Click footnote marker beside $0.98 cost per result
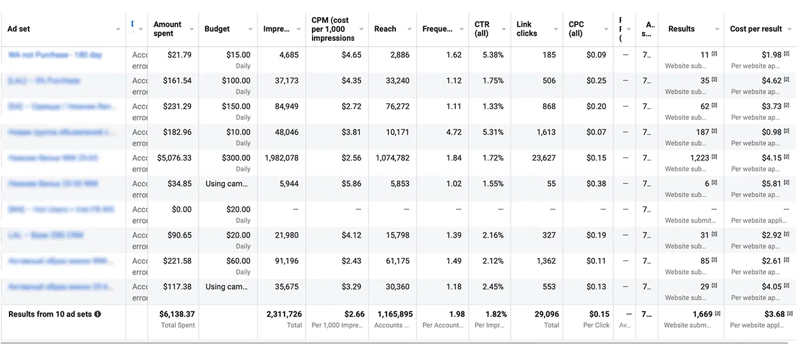Viewport: 796px width, 344px height. (x=787, y=132)
